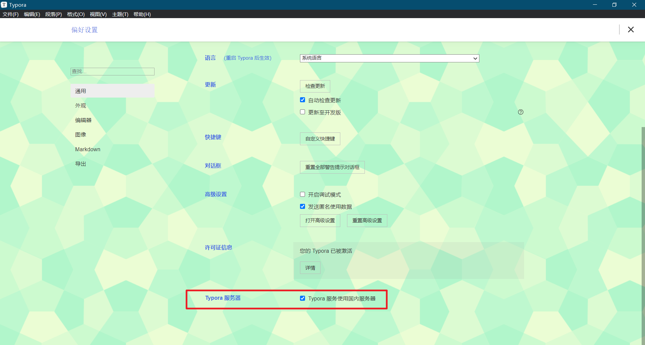The image size is (645, 345).
Task: Click the 更新 section label
Action: pos(210,84)
